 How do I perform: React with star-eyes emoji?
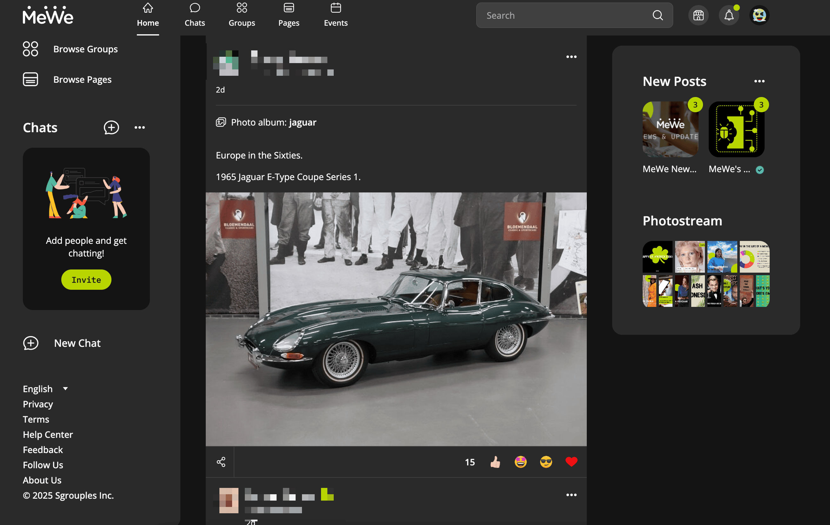(x=520, y=462)
